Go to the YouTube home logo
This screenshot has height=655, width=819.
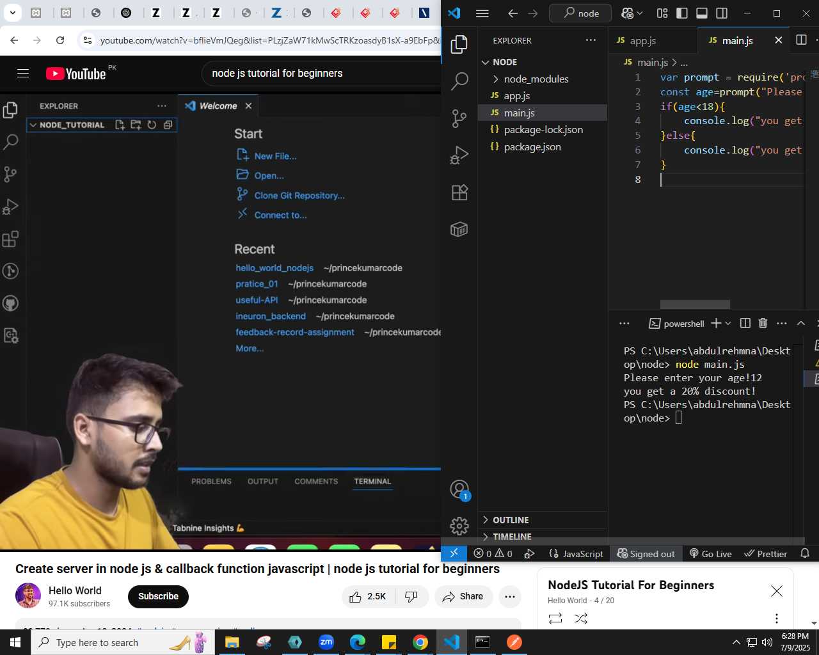76,74
